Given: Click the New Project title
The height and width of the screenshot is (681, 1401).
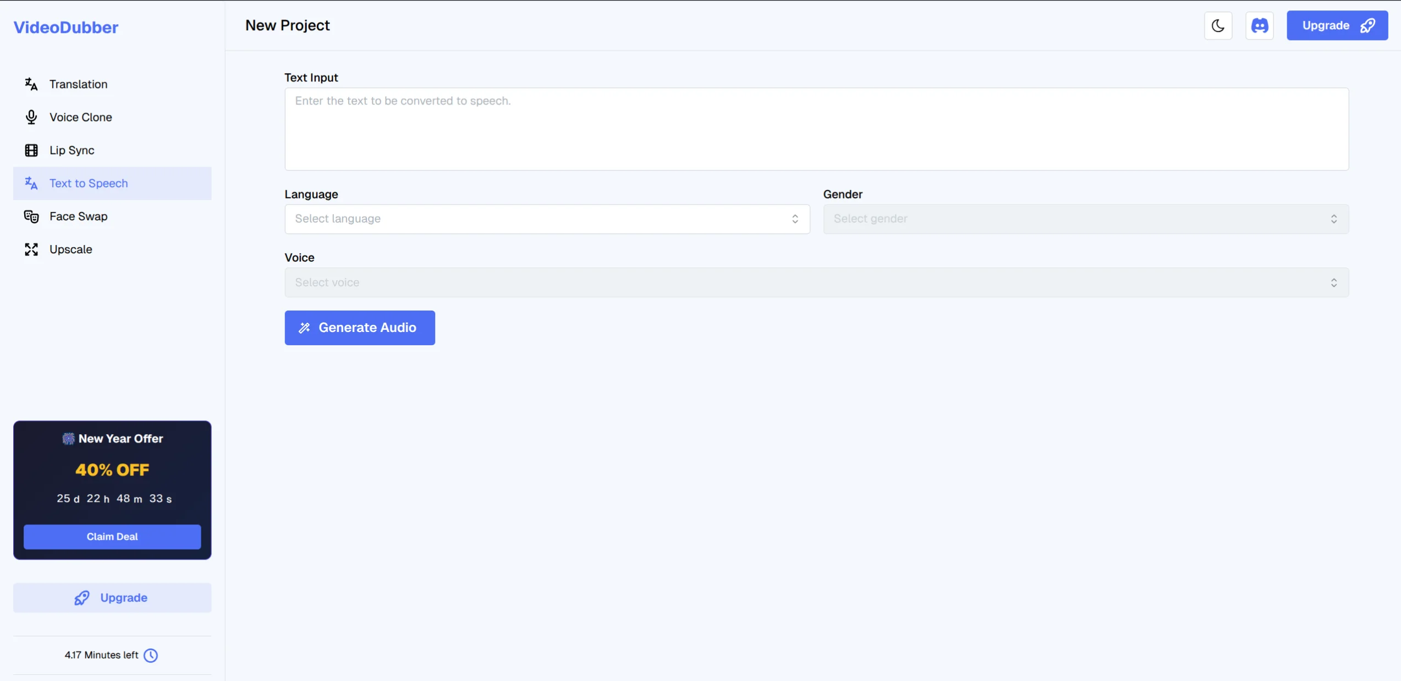Looking at the screenshot, I should (287, 25).
